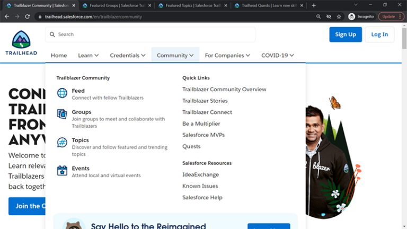Click the Log In button

[379, 34]
